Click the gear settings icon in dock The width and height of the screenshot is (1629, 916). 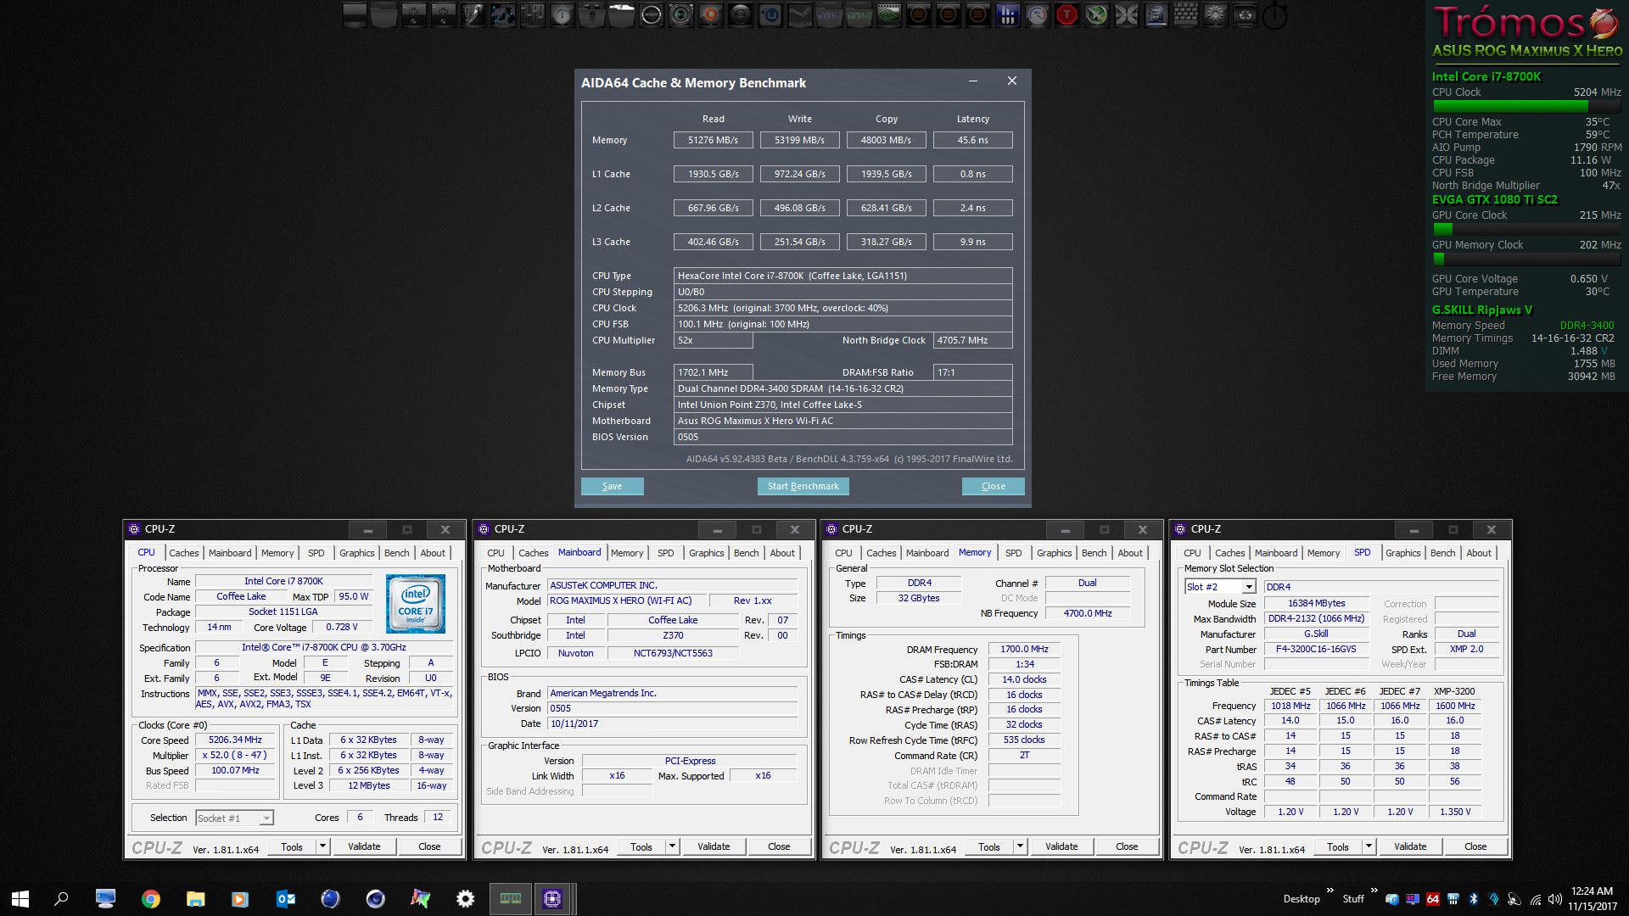click(x=1215, y=14)
